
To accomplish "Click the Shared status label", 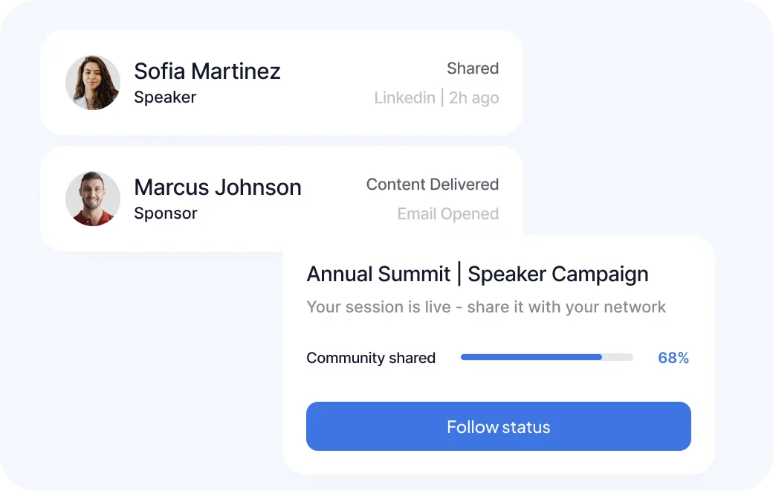I will [x=473, y=68].
